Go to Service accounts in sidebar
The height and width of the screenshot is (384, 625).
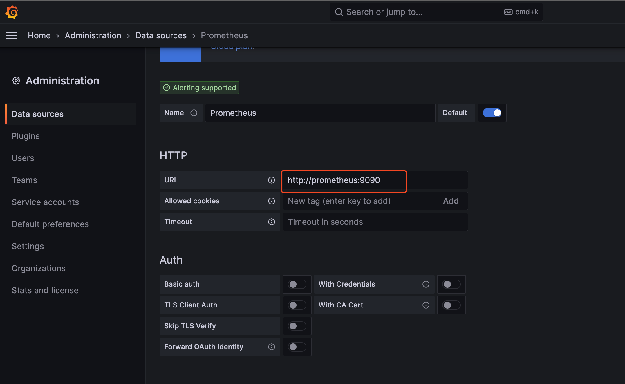(45, 202)
